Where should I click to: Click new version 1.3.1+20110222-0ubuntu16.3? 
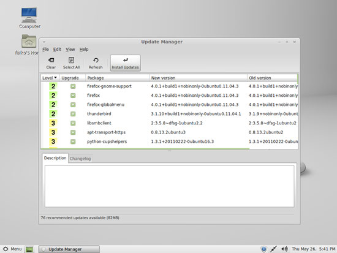pos(182,142)
